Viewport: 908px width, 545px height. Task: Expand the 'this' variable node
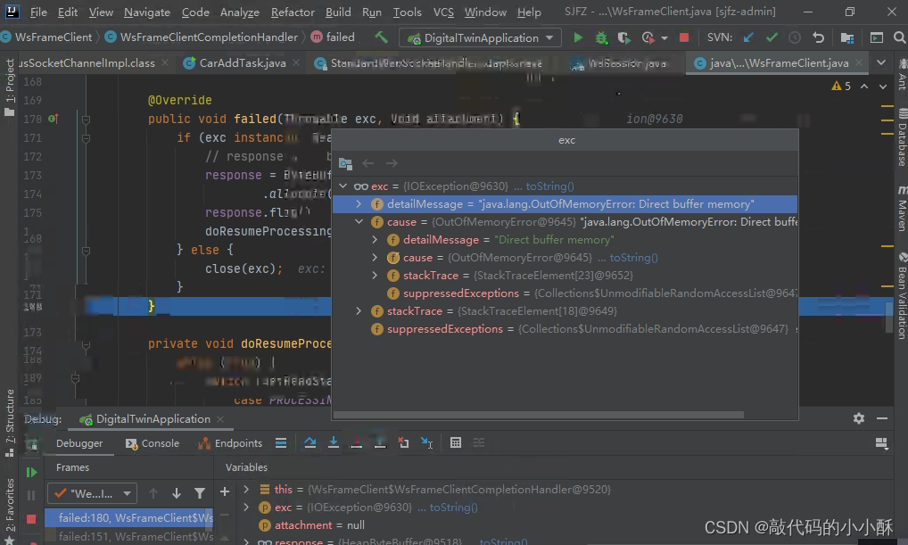coord(246,490)
